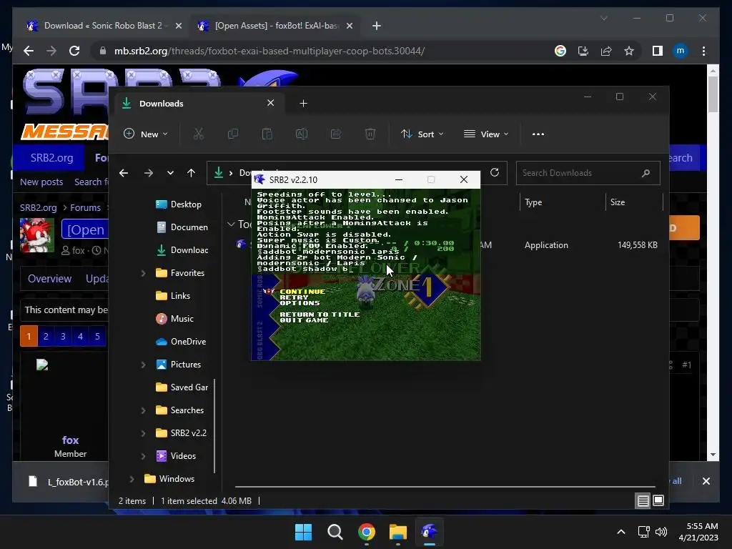Image resolution: width=732 pixels, height=549 pixels.
Task: Choose RETRY in SRB2 pause menu
Action: point(294,297)
